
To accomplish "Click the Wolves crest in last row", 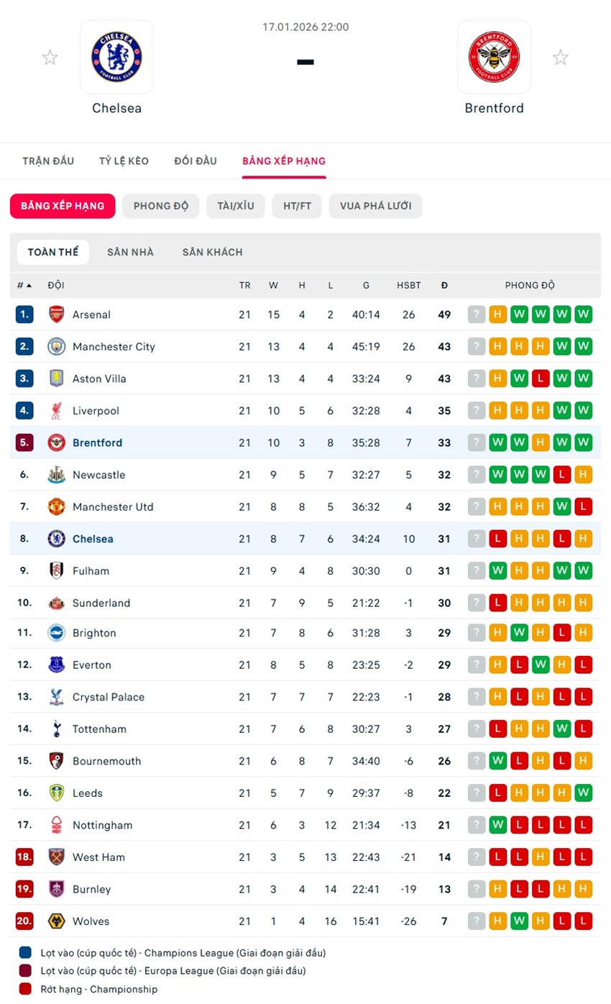I will click(x=56, y=921).
